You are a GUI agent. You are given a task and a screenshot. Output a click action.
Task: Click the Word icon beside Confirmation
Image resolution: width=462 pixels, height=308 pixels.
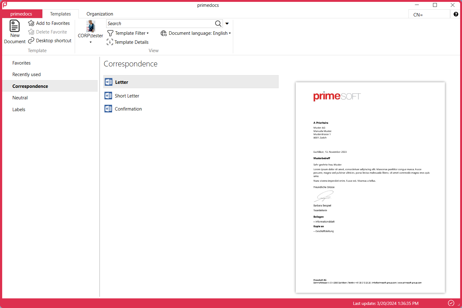108,109
